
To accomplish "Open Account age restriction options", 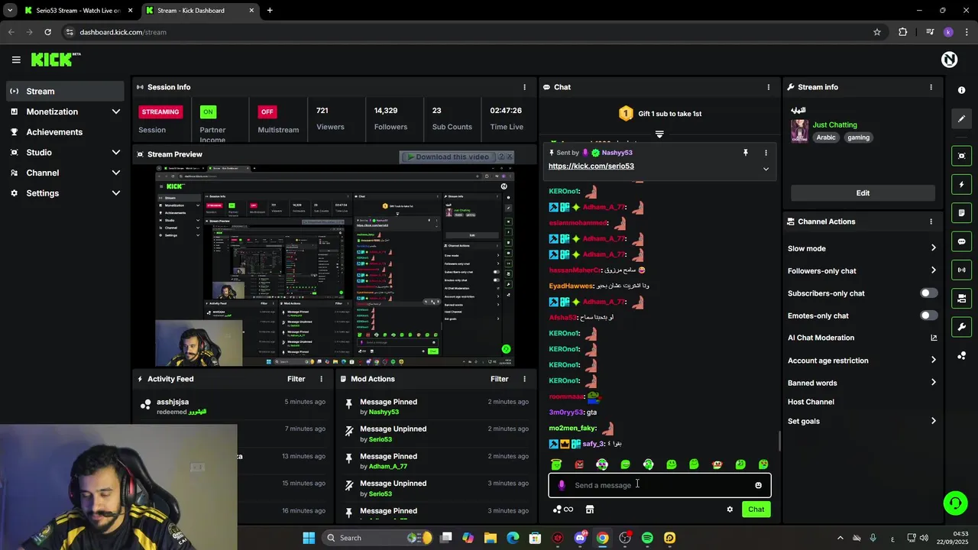I will [x=863, y=361].
